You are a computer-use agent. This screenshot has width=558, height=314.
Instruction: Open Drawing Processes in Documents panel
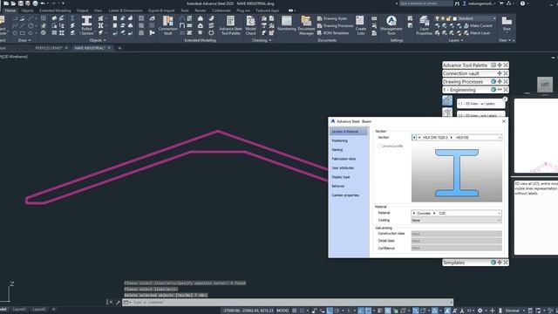pos(335,25)
